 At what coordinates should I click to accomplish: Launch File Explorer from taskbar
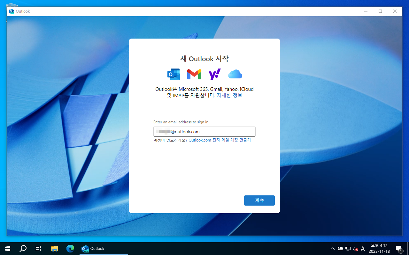pos(55,249)
